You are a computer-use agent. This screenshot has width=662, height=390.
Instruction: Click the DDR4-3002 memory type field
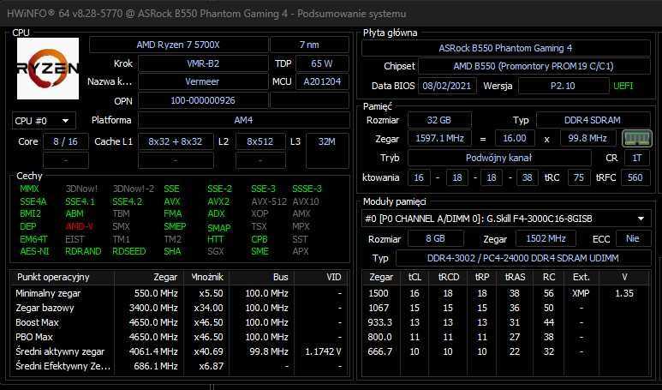[x=523, y=258]
